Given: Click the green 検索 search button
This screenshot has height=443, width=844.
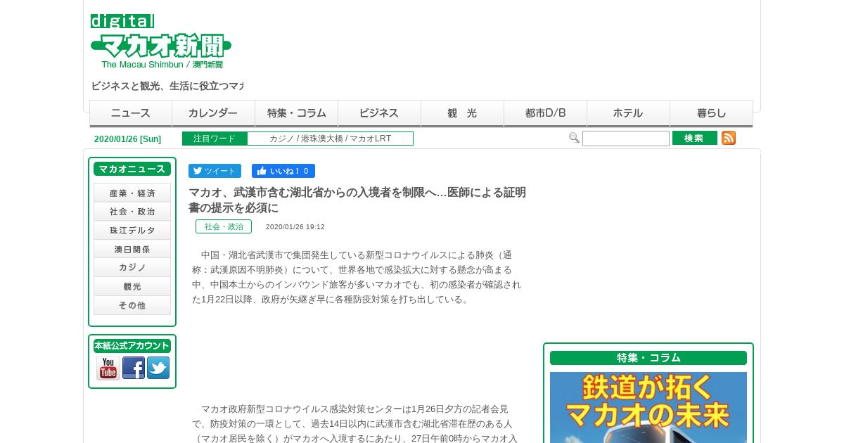Looking at the screenshot, I should 695,138.
